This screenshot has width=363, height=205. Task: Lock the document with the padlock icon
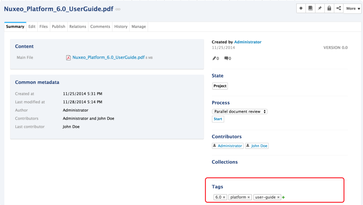click(x=329, y=8)
